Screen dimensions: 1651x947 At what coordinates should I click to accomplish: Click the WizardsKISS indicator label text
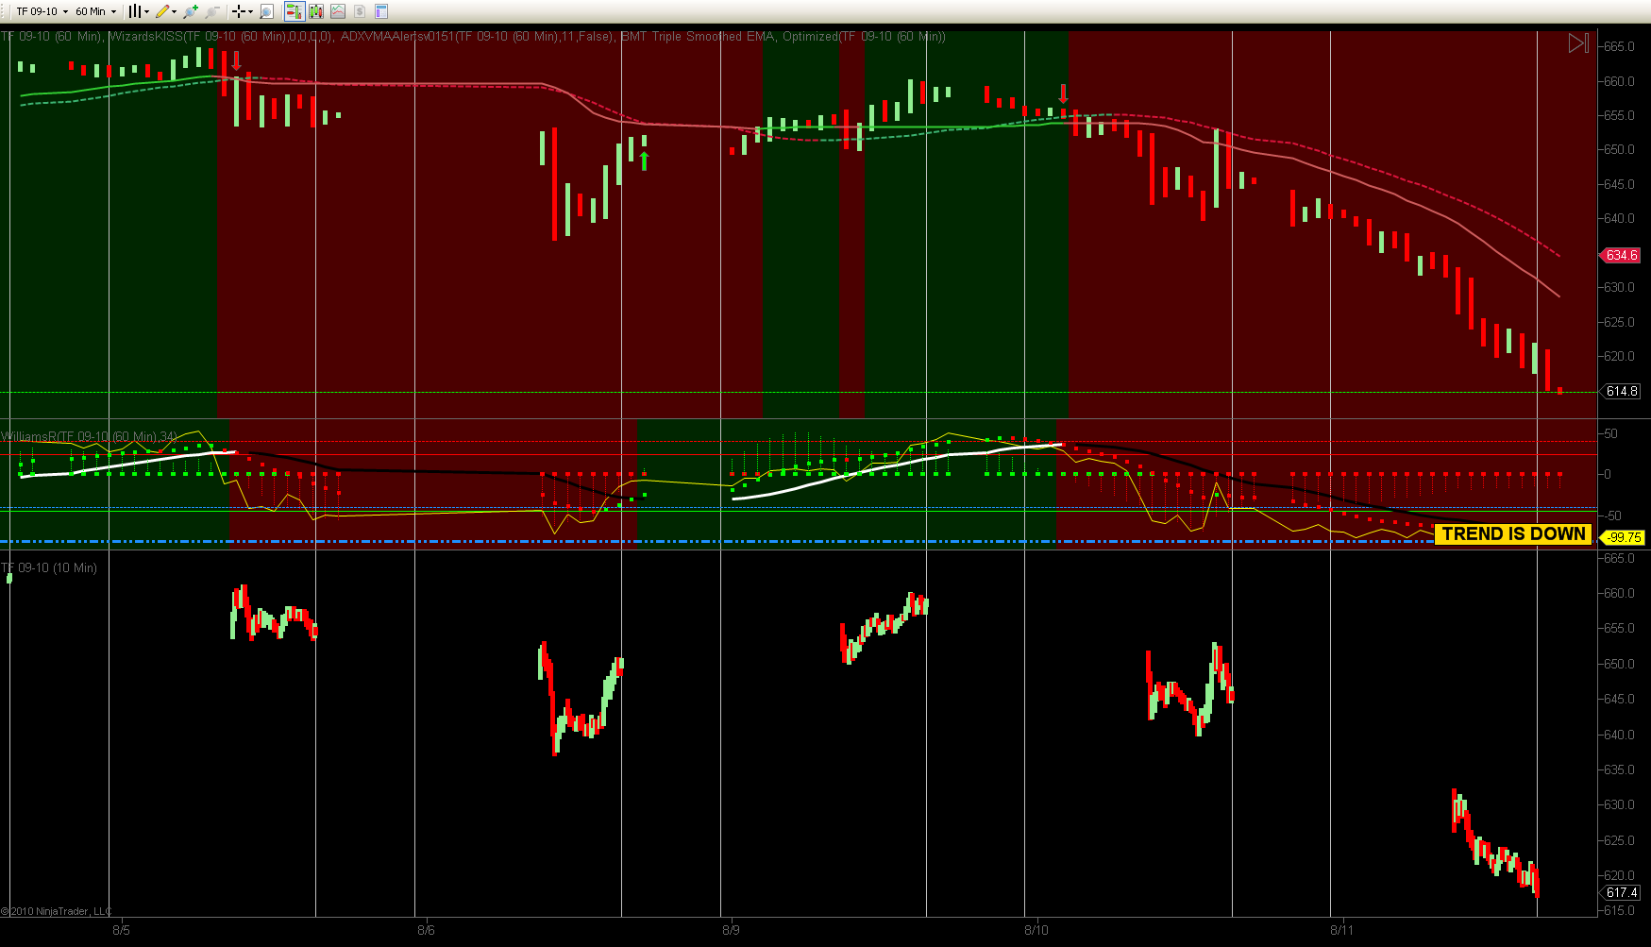tap(221, 37)
